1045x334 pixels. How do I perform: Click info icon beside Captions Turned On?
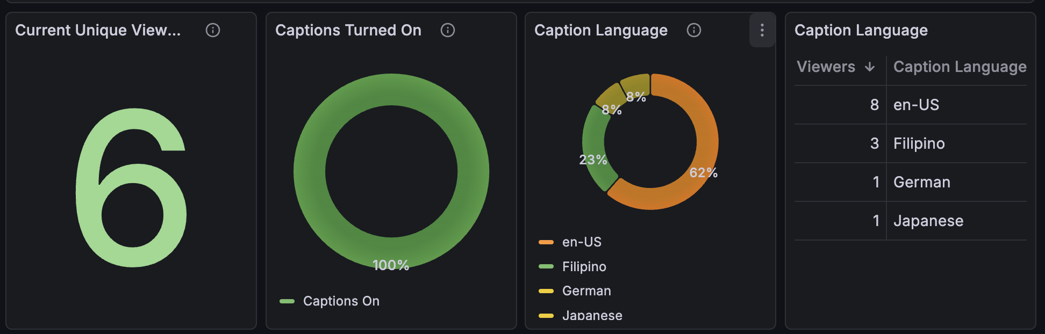coord(448,30)
